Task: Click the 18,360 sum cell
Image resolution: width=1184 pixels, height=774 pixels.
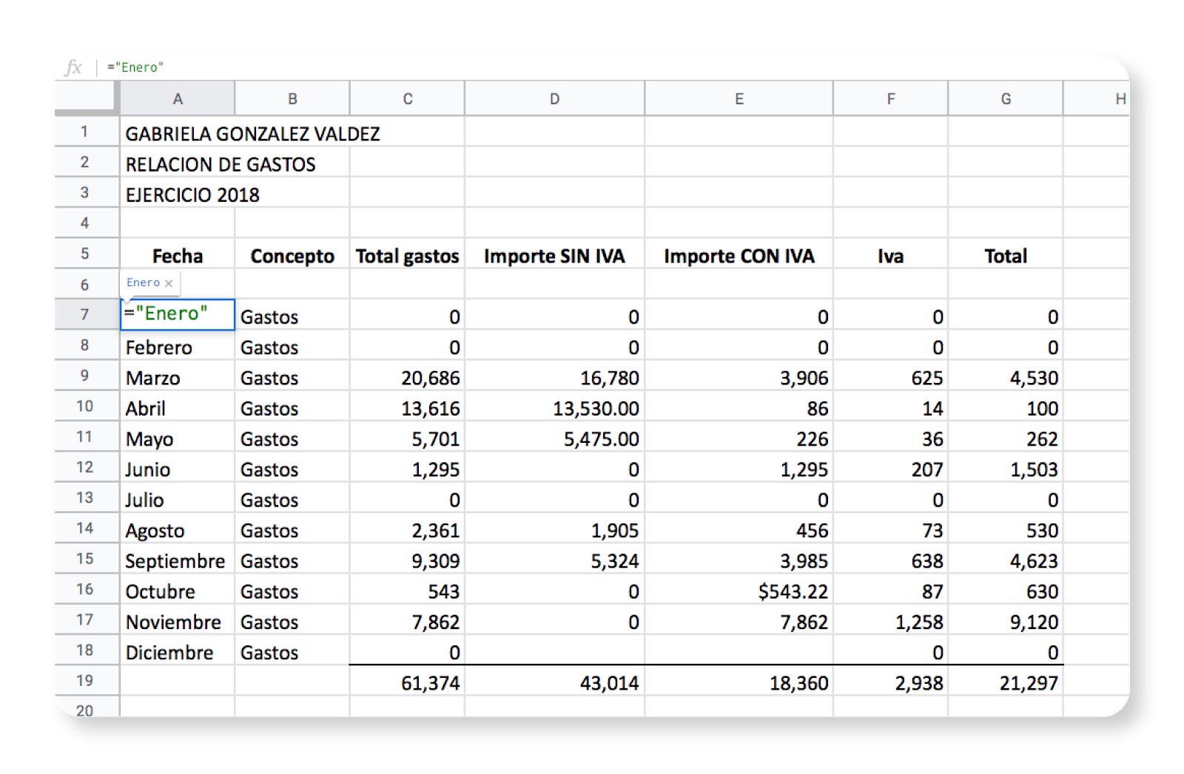Action: pyautogui.click(x=739, y=682)
